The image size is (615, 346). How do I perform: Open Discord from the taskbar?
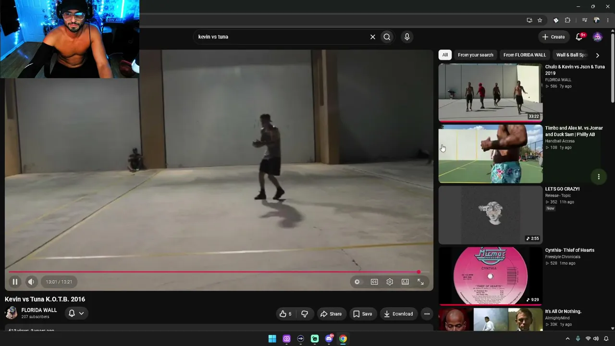pos(329,339)
